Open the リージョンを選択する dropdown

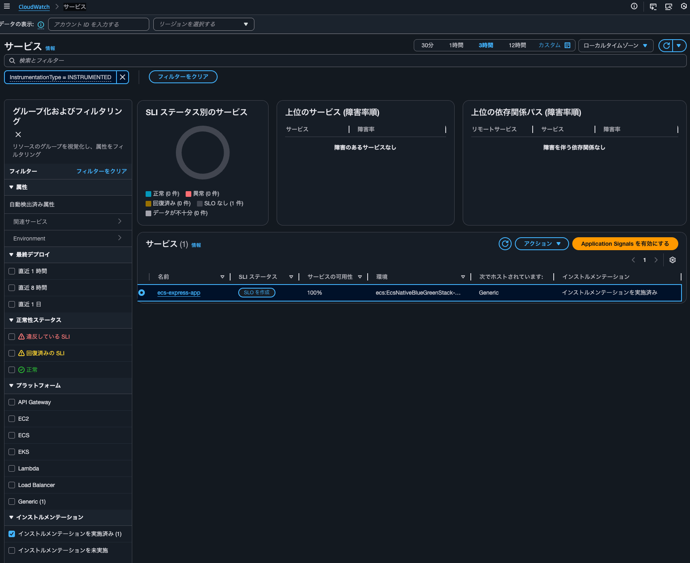click(203, 24)
